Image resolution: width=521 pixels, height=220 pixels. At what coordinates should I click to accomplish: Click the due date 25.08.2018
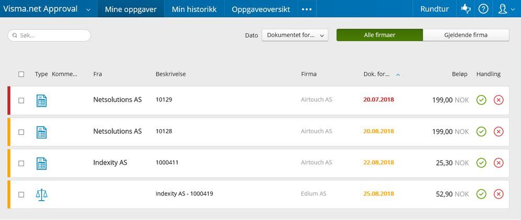(x=379, y=194)
